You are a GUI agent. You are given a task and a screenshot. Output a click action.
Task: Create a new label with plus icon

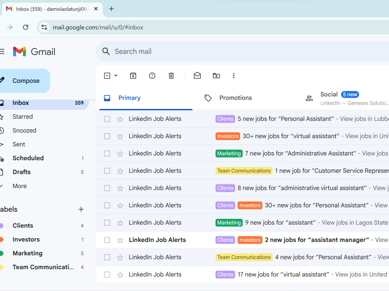81,210
